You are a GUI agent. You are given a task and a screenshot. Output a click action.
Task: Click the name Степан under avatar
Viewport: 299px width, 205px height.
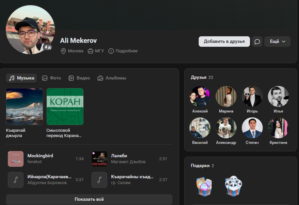click(x=252, y=143)
